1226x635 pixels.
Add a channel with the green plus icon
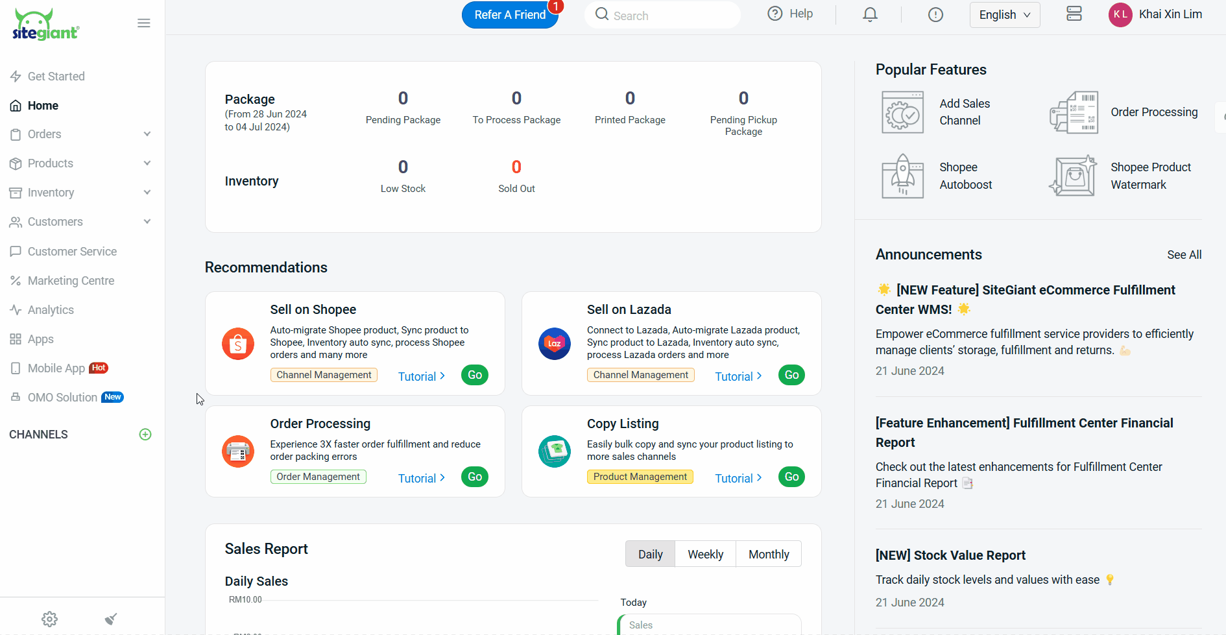point(145,435)
